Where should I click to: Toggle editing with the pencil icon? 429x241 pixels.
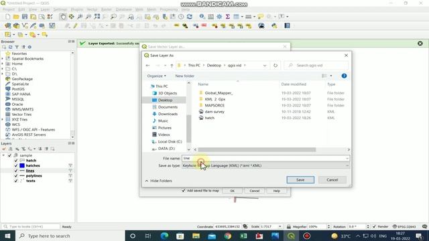click(75, 25)
